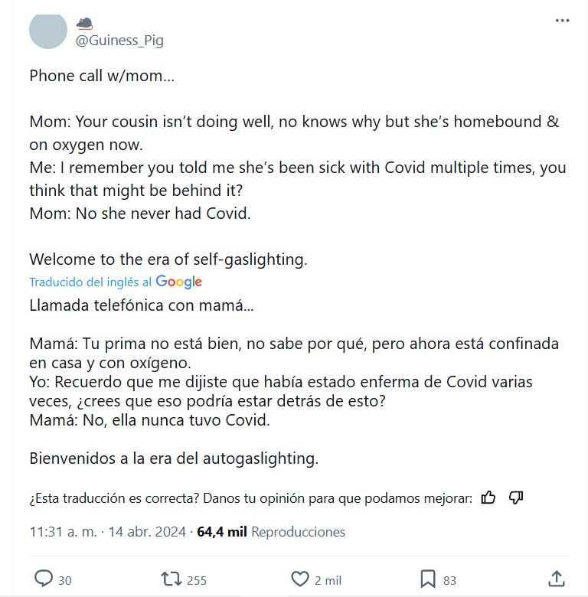Open the author's profile avatar
Screen dimensions: 588x597
(47, 30)
